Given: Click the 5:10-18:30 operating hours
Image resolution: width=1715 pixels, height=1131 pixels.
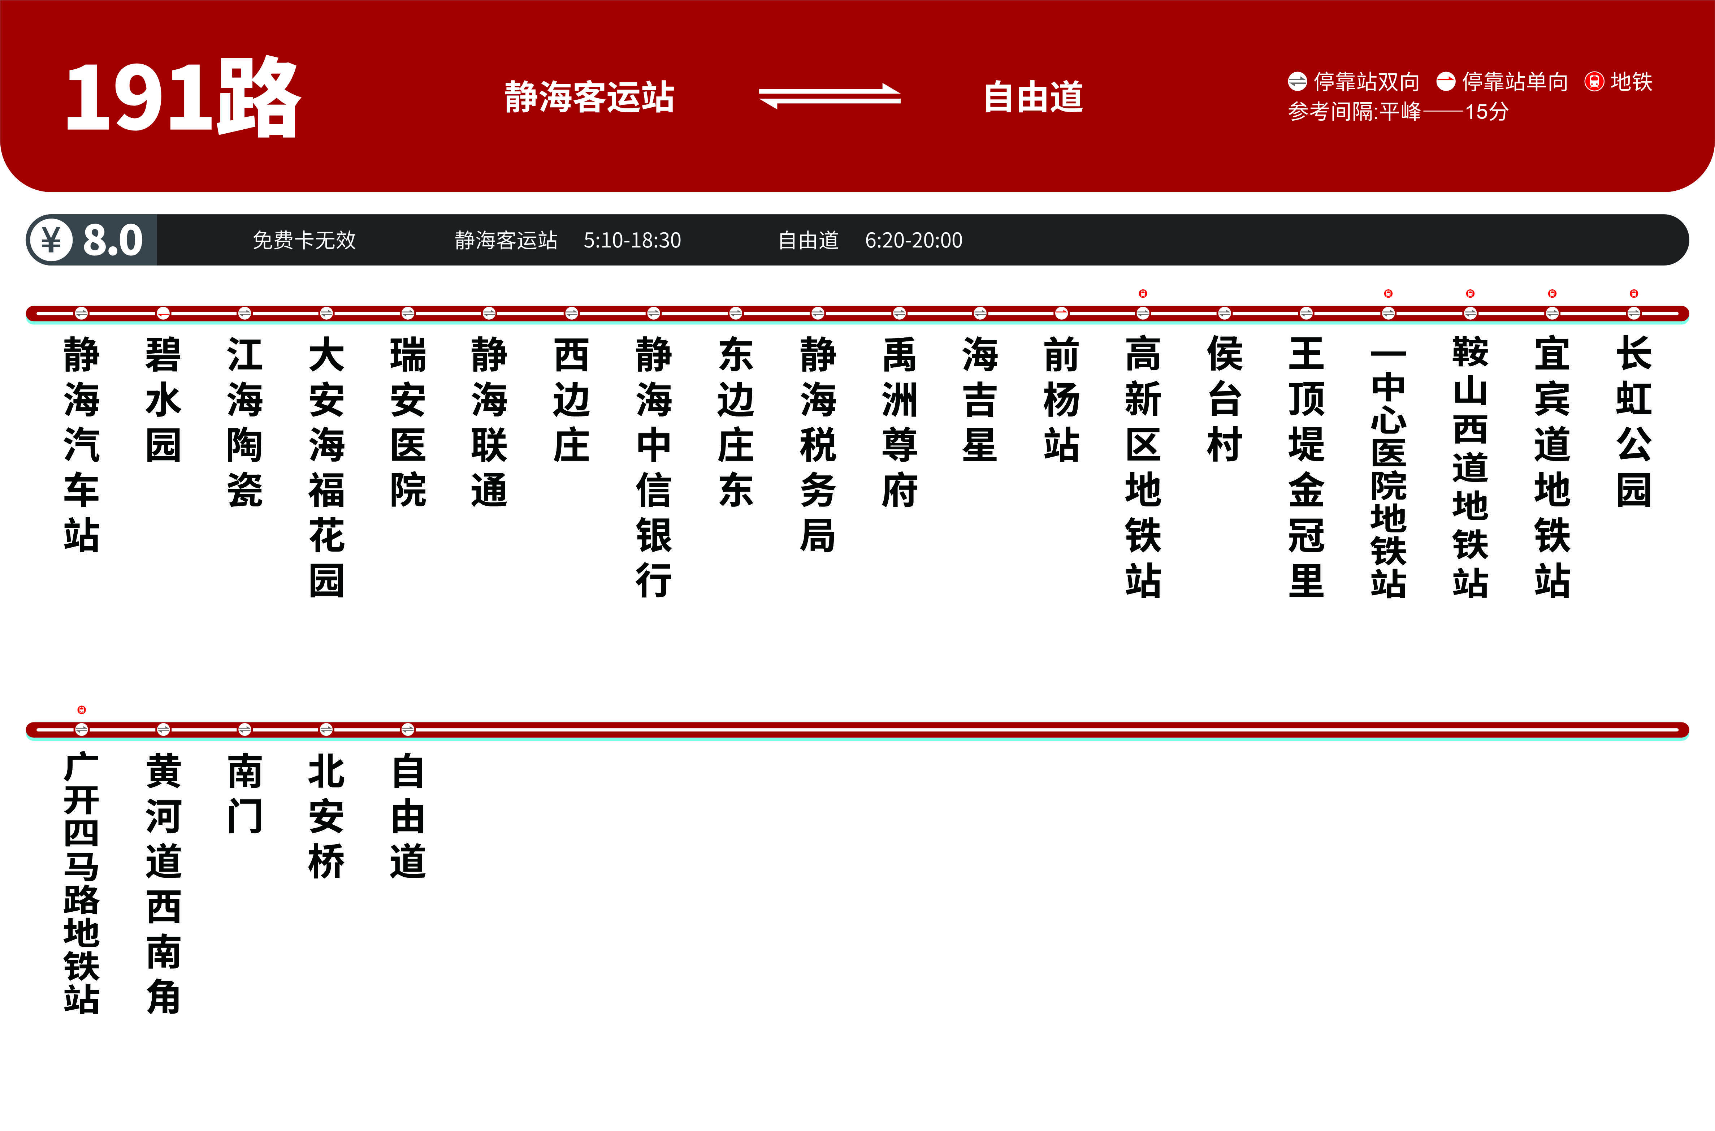Looking at the screenshot, I should point(632,240).
